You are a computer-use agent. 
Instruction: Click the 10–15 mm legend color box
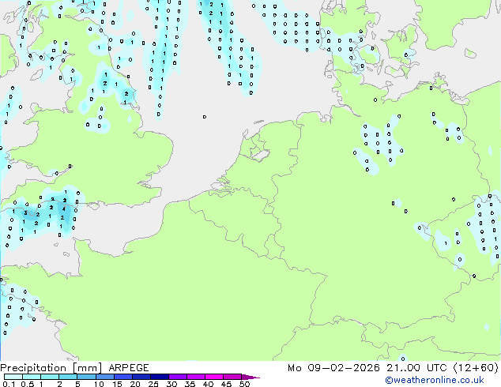104,377
